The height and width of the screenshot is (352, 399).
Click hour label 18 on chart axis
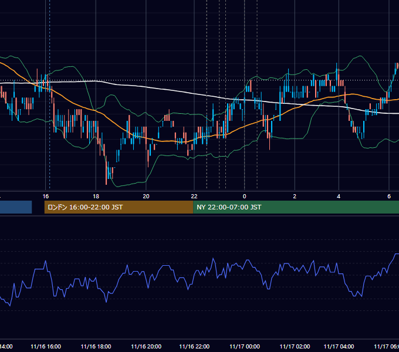[96, 196]
